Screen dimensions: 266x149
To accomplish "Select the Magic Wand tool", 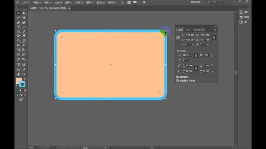I will click(18, 17).
